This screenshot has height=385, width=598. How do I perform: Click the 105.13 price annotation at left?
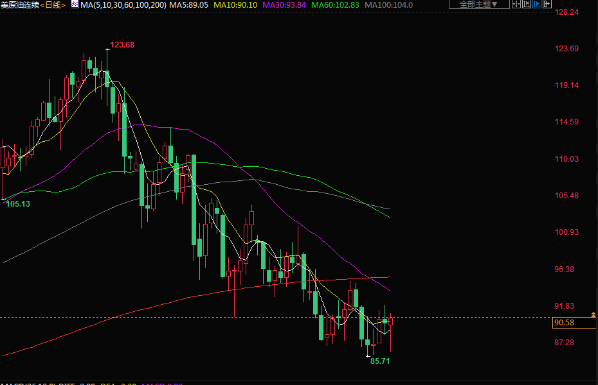point(18,203)
